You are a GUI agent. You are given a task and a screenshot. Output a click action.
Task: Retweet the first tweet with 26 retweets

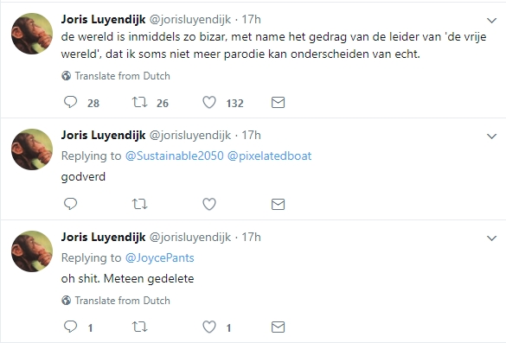point(140,103)
